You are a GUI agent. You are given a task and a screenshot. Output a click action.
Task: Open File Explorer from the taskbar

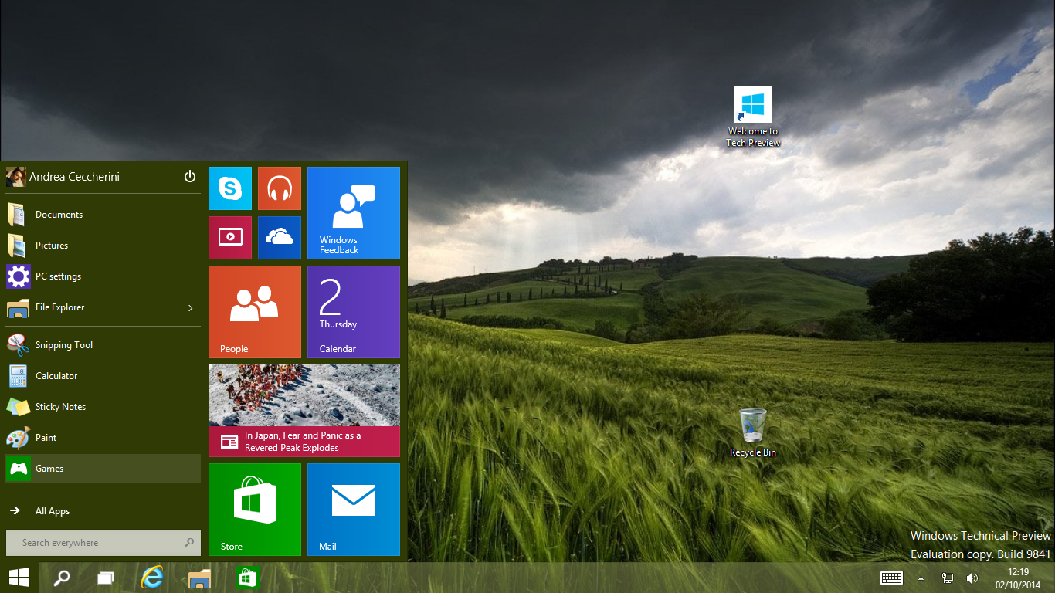[x=199, y=578]
